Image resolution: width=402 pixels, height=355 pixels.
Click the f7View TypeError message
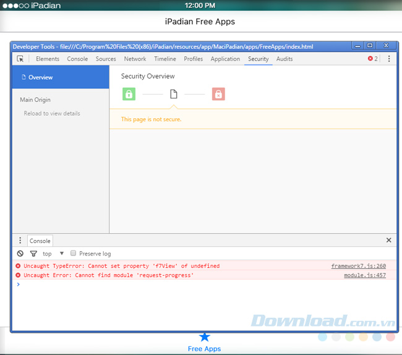[x=121, y=266]
